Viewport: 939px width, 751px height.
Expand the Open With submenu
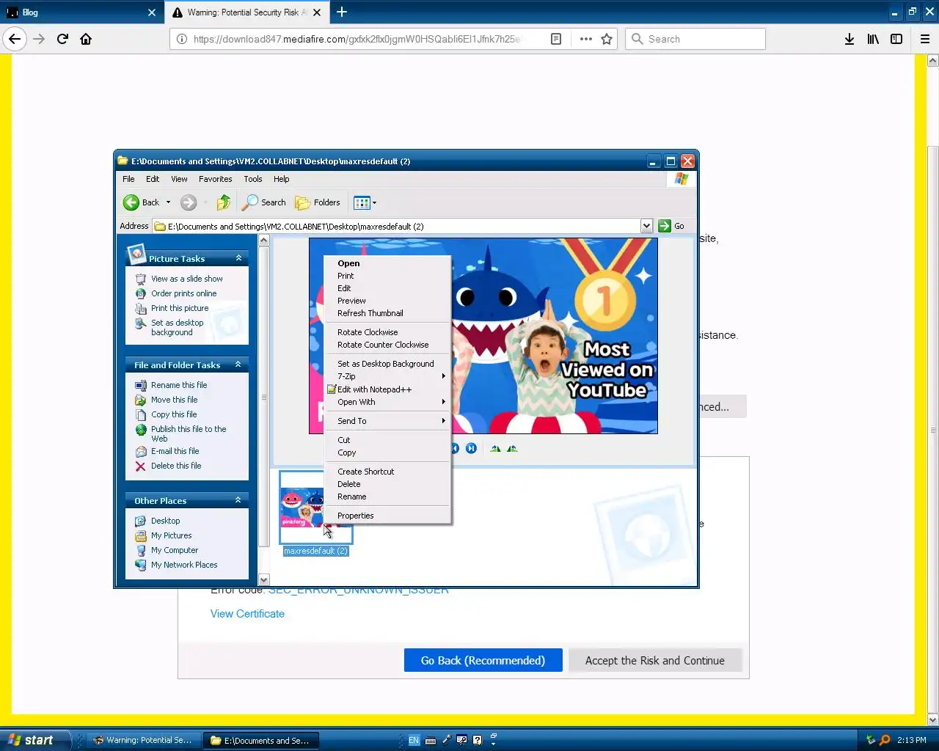coord(387,402)
